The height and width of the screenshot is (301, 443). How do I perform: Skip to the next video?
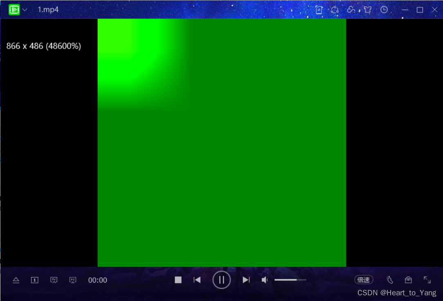246,280
